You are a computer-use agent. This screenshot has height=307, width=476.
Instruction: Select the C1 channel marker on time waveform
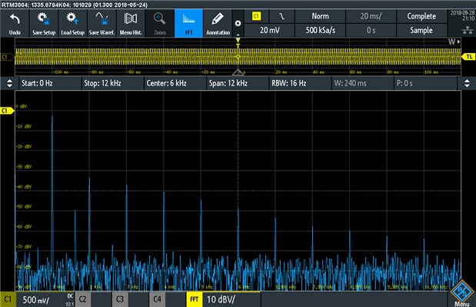tap(7, 57)
